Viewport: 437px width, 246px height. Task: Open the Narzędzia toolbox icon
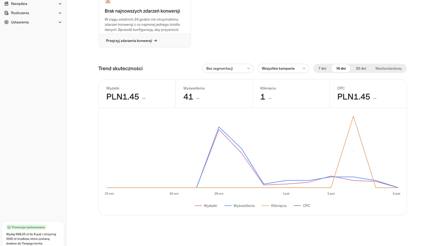pos(6,4)
